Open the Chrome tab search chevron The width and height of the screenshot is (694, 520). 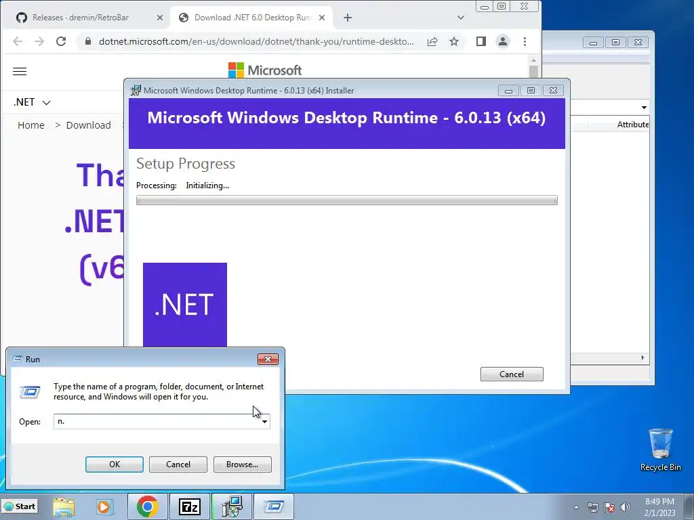click(461, 18)
